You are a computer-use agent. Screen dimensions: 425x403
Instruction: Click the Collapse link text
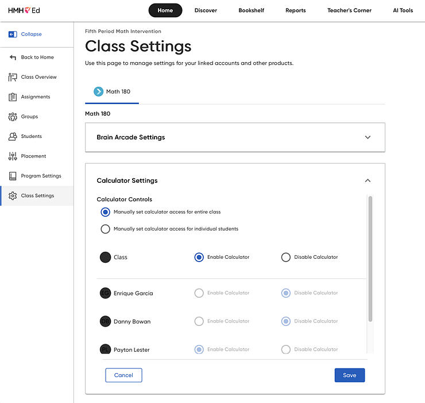point(32,34)
